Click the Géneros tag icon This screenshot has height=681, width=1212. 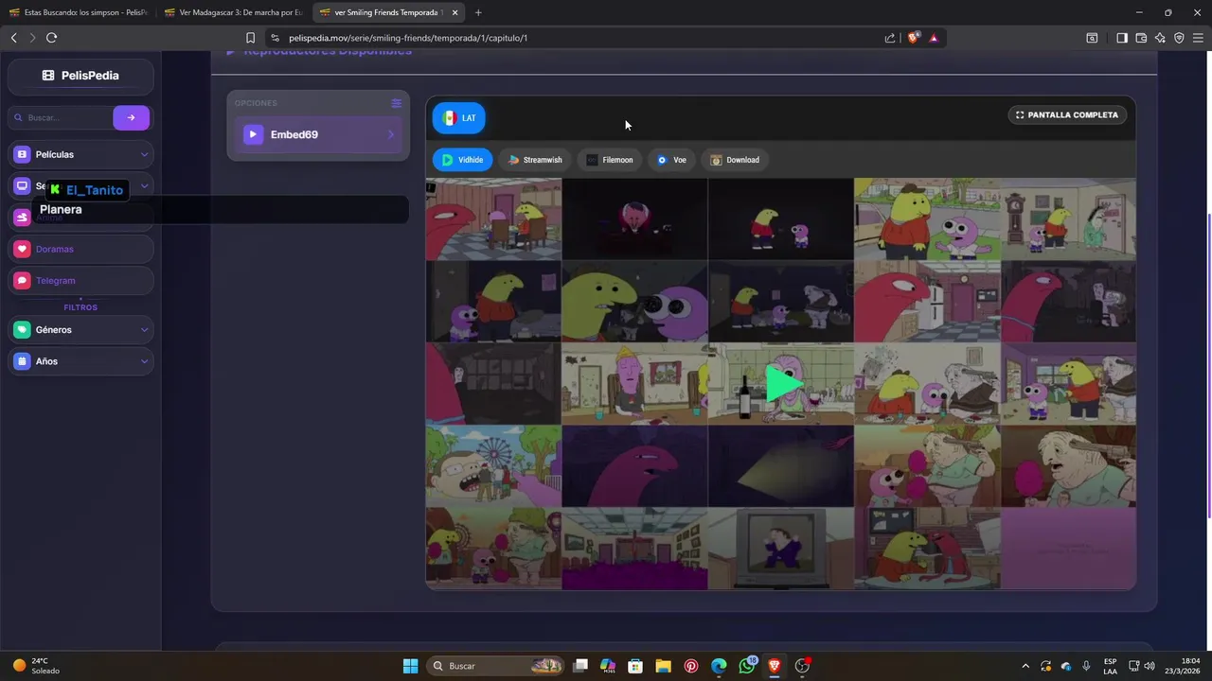coord(22,330)
